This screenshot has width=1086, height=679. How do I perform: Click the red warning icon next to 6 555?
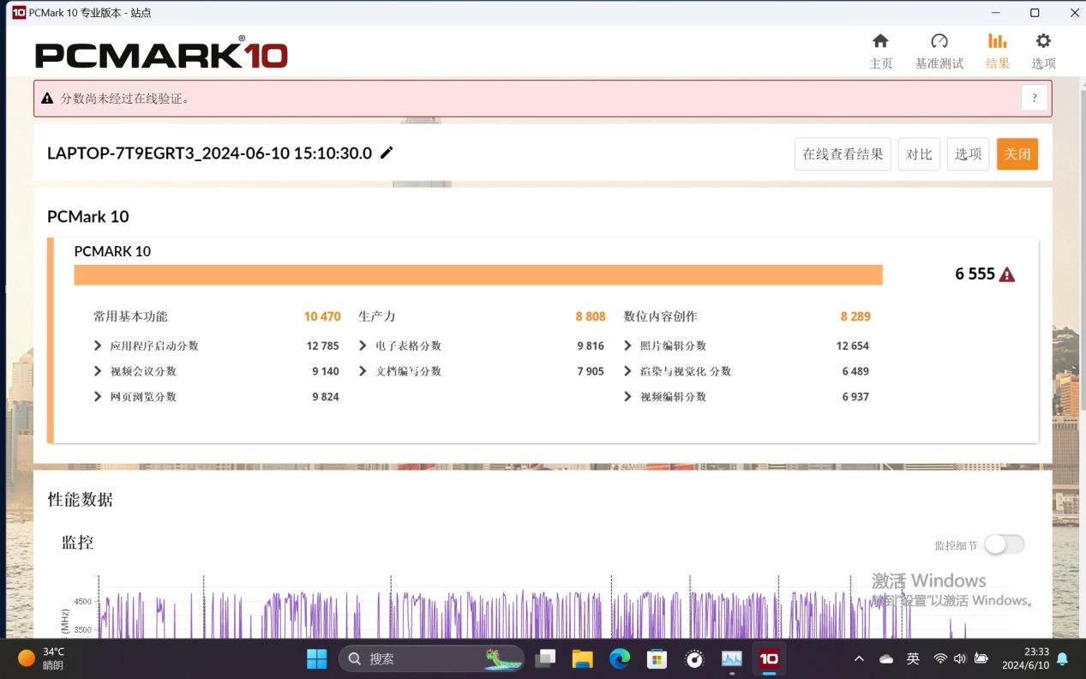pos(1007,274)
